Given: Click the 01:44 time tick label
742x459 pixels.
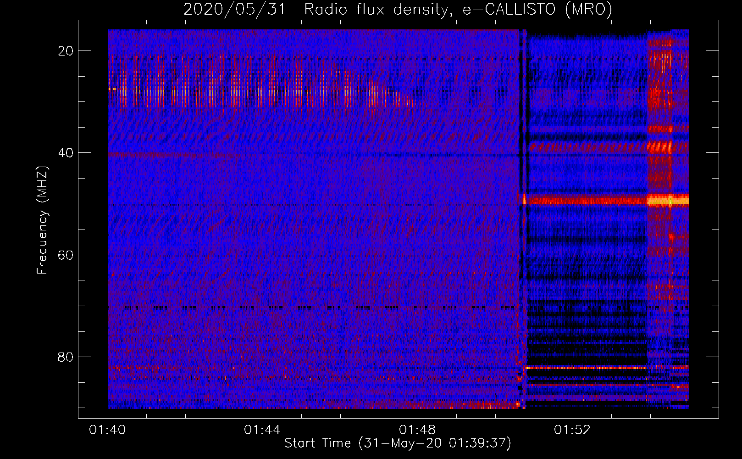Looking at the screenshot, I should pos(262,430).
